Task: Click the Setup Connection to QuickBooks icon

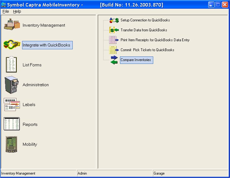Action: pyautogui.click(x=114, y=20)
